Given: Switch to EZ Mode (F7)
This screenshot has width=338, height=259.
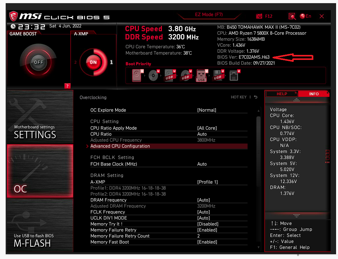Looking at the screenshot, I should [209, 15].
